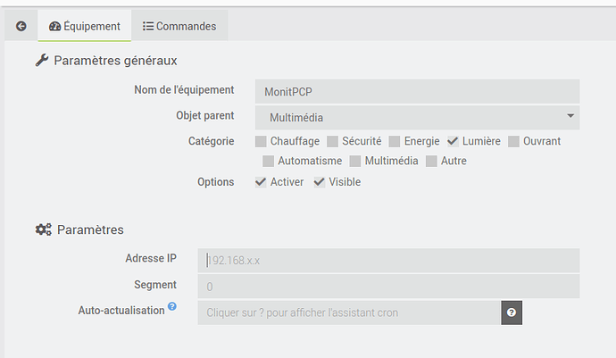Click the gears icon beside Paramètres
616x358 pixels.
tap(43, 229)
